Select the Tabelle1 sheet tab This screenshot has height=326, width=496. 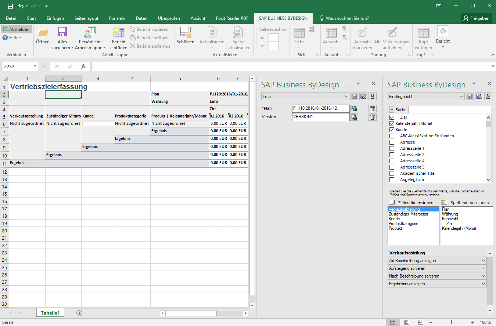tap(50, 313)
